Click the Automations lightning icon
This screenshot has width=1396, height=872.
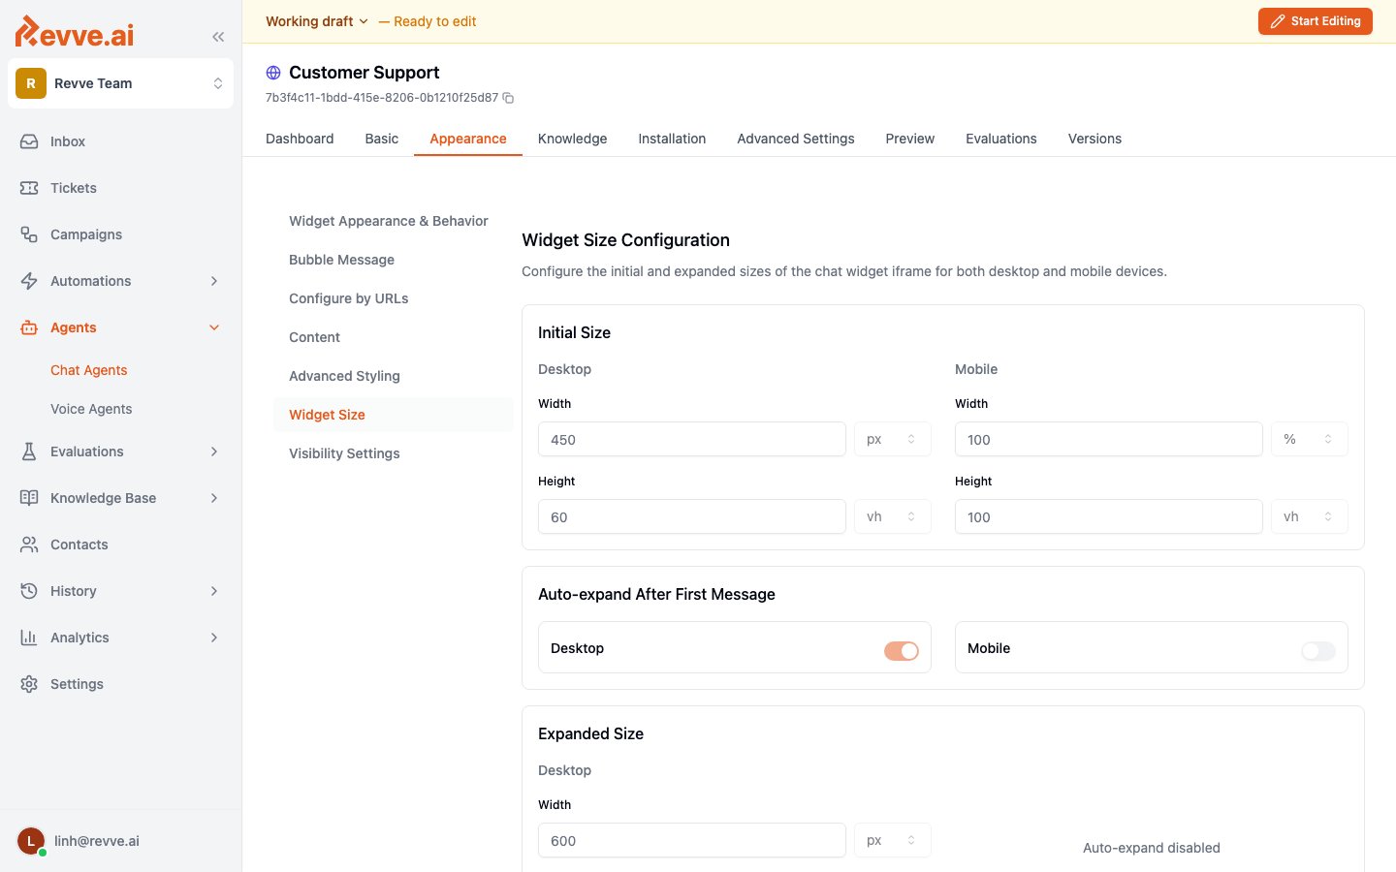point(29,281)
